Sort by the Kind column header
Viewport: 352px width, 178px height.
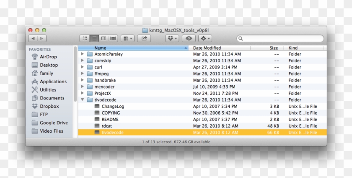(303, 48)
